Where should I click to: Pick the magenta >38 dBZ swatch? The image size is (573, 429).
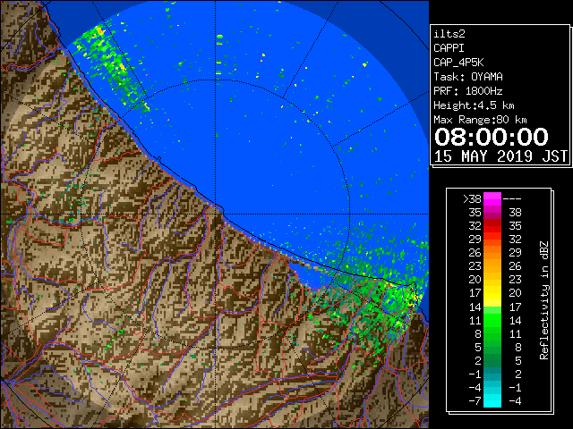point(492,199)
